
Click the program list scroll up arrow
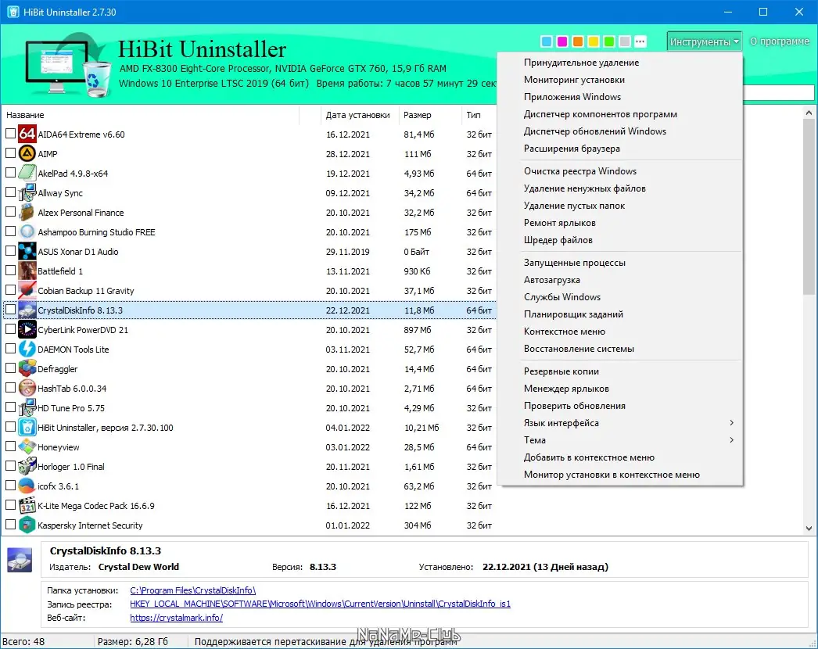click(x=809, y=113)
